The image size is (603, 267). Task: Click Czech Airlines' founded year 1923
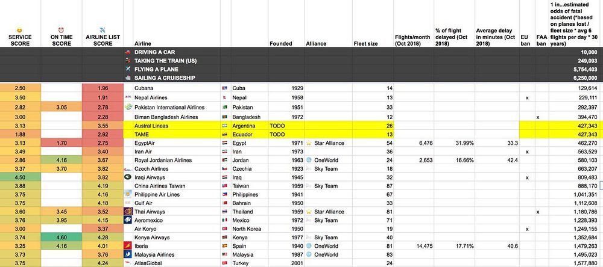(x=297, y=169)
